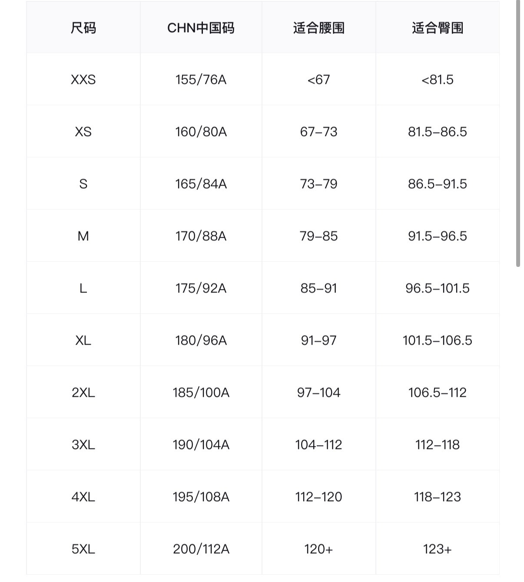The image size is (524, 582).
Task: Click the 190/104A China size cell
Action: [x=201, y=445]
